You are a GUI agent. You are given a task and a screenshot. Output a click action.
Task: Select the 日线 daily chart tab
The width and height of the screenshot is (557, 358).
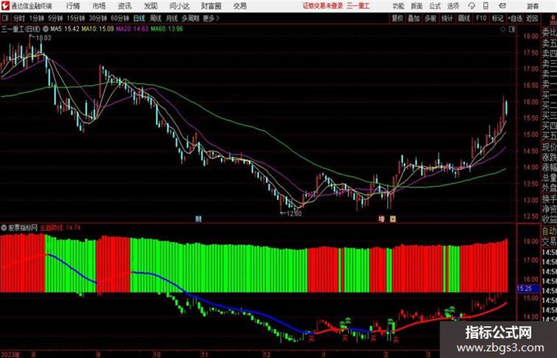click(139, 18)
